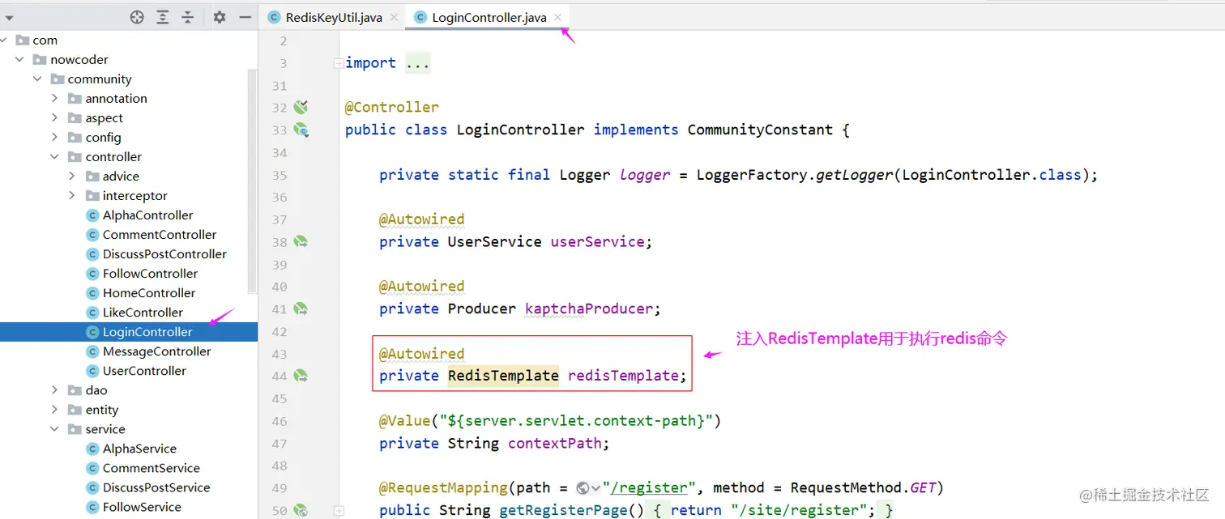Open project view dropdown arrow at top left
The image size is (1225, 519).
point(9,17)
